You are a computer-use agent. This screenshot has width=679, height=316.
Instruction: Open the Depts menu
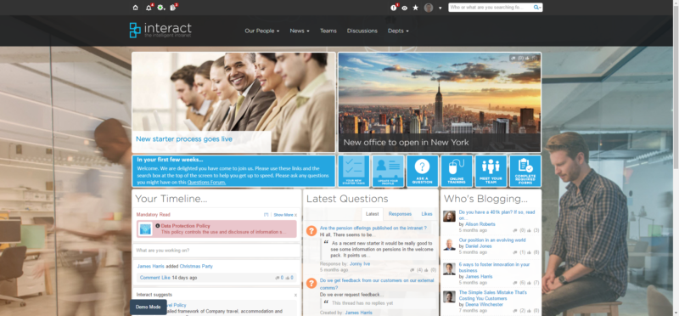click(398, 31)
